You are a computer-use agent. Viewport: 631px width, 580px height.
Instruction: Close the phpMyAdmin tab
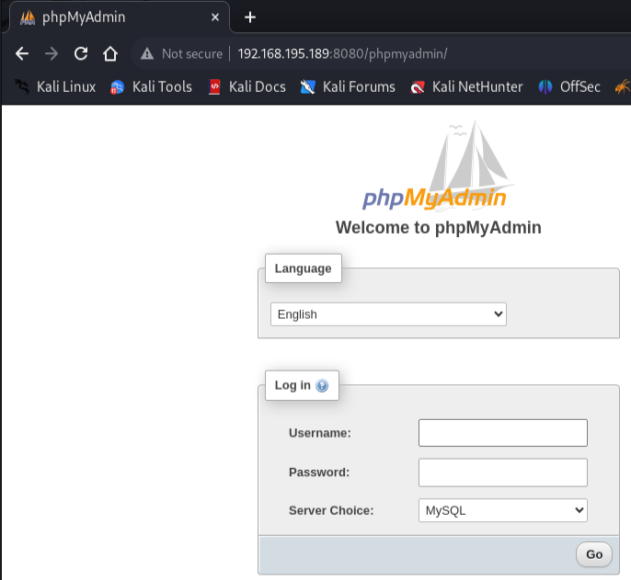coord(215,17)
